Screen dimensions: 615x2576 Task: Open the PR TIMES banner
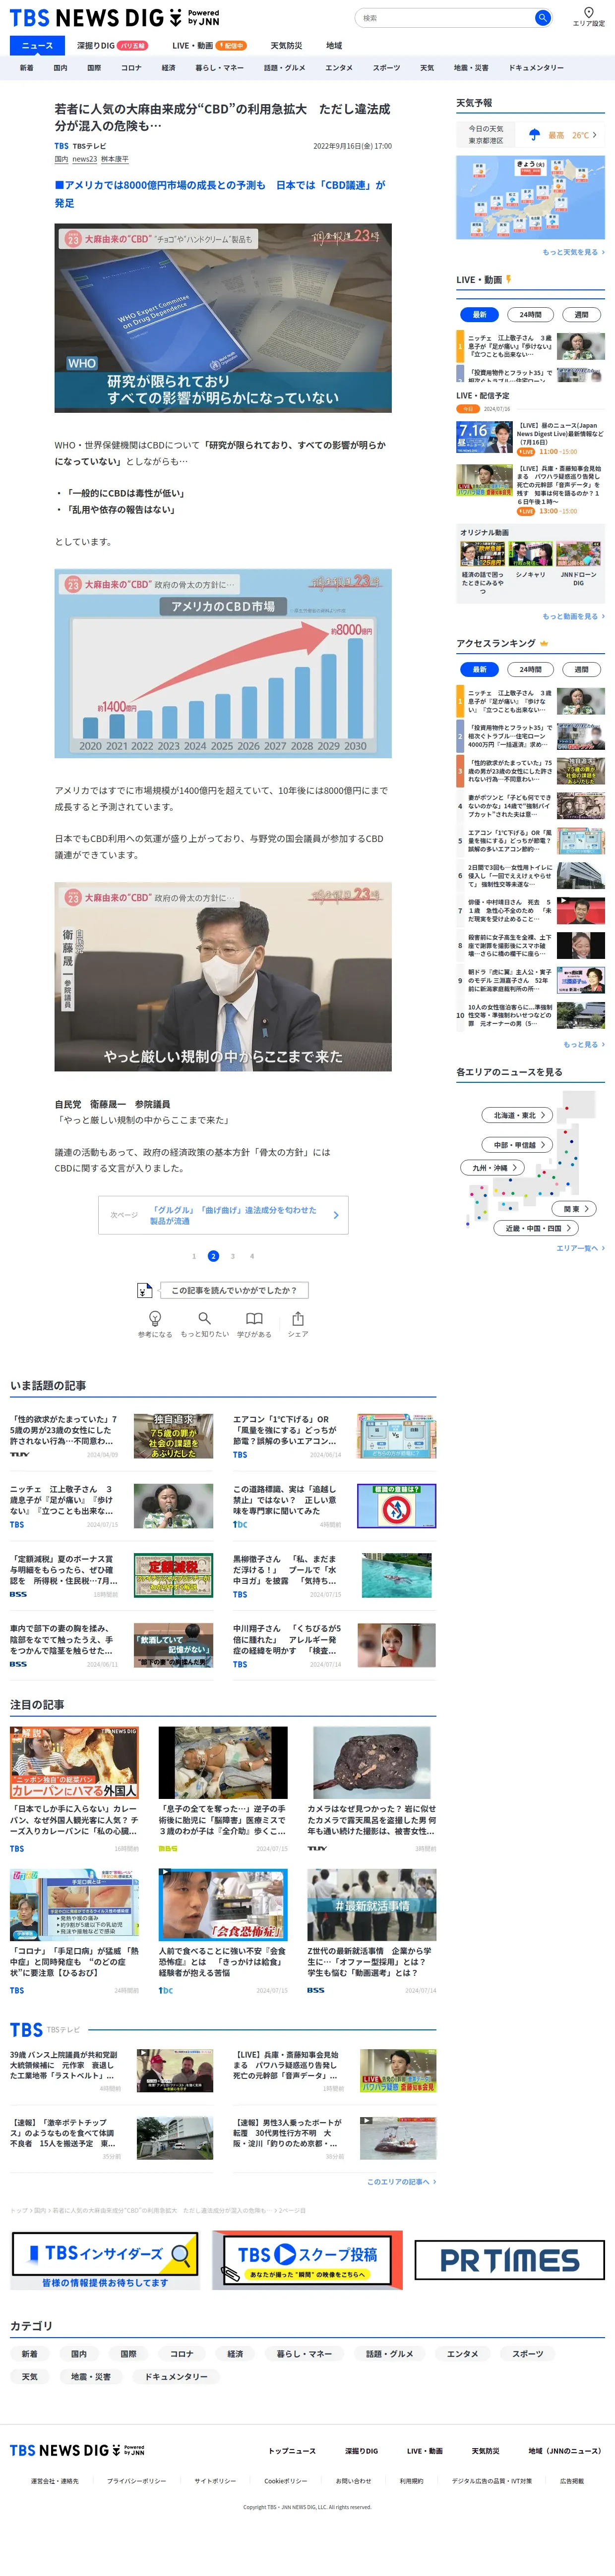(x=510, y=2260)
